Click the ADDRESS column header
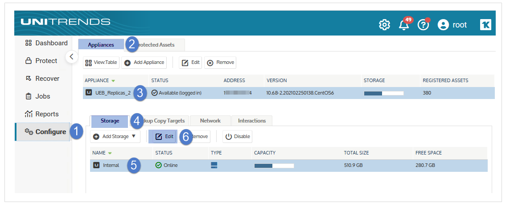The width and height of the screenshot is (514, 214). click(234, 80)
